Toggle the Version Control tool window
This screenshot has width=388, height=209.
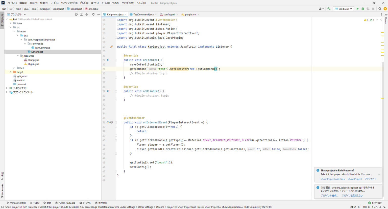(x=16, y=203)
